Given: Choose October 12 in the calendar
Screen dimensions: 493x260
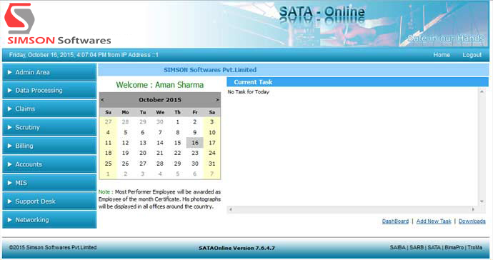Looking at the screenshot, I should tap(126, 143).
